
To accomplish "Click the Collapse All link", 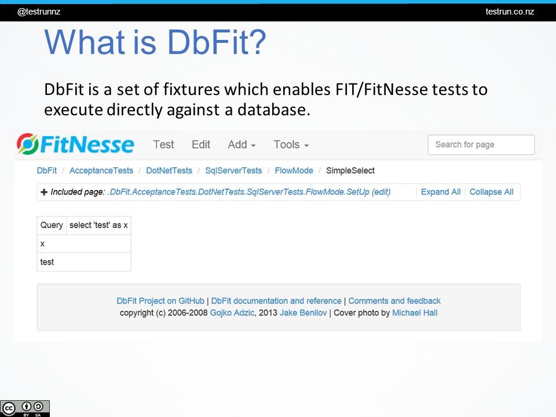I will [x=492, y=192].
